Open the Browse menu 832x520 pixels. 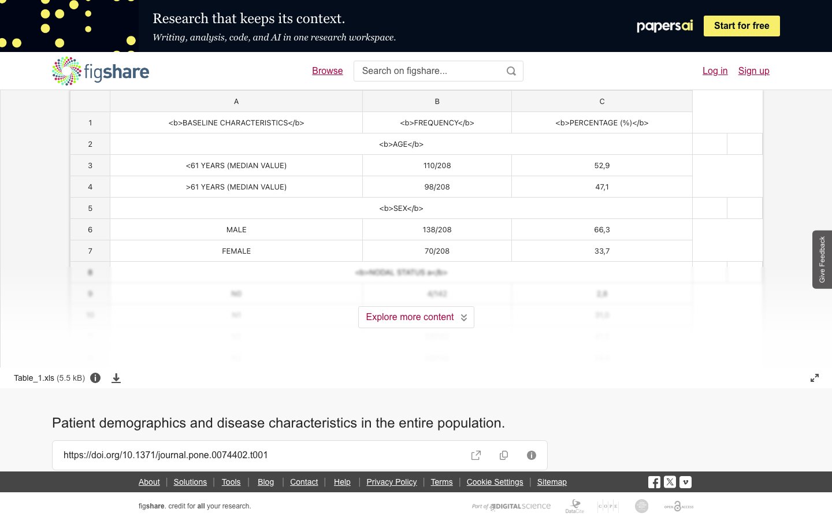(328, 71)
